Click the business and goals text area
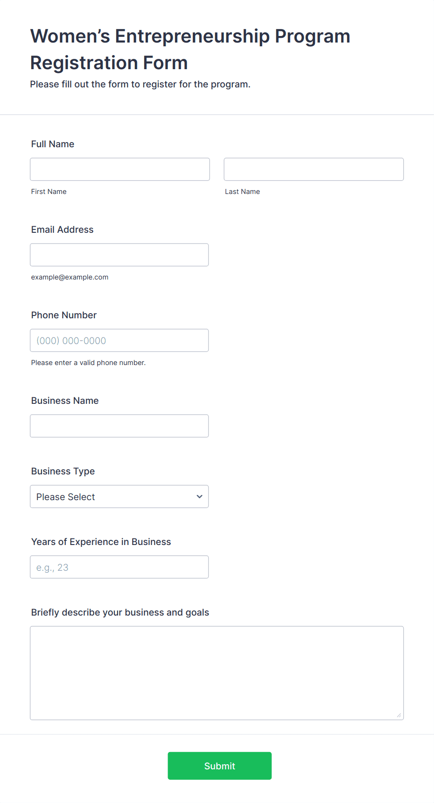The height and width of the screenshot is (803, 434). click(x=217, y=673)
